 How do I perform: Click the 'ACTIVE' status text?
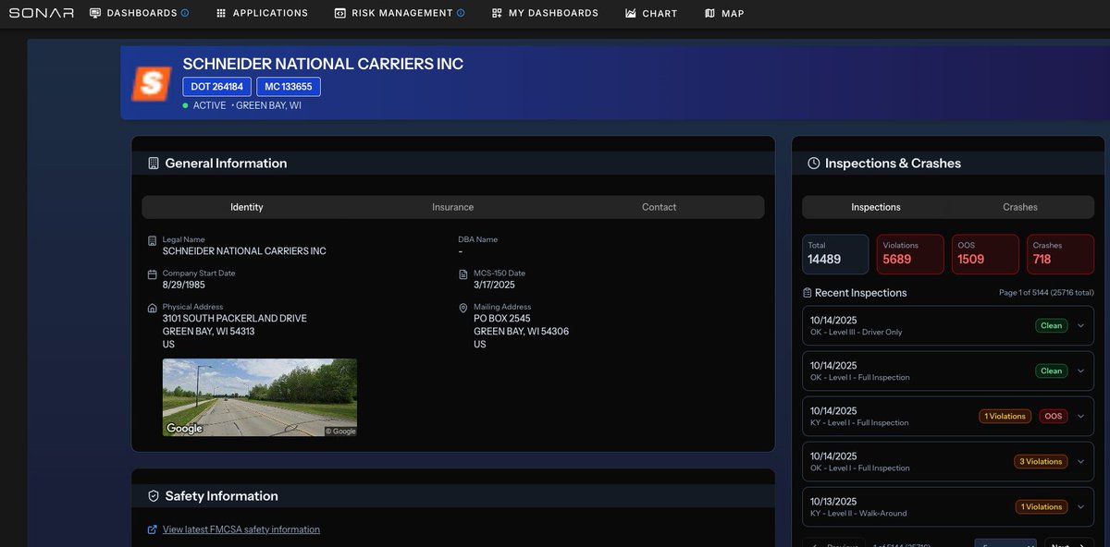(209, 105)
